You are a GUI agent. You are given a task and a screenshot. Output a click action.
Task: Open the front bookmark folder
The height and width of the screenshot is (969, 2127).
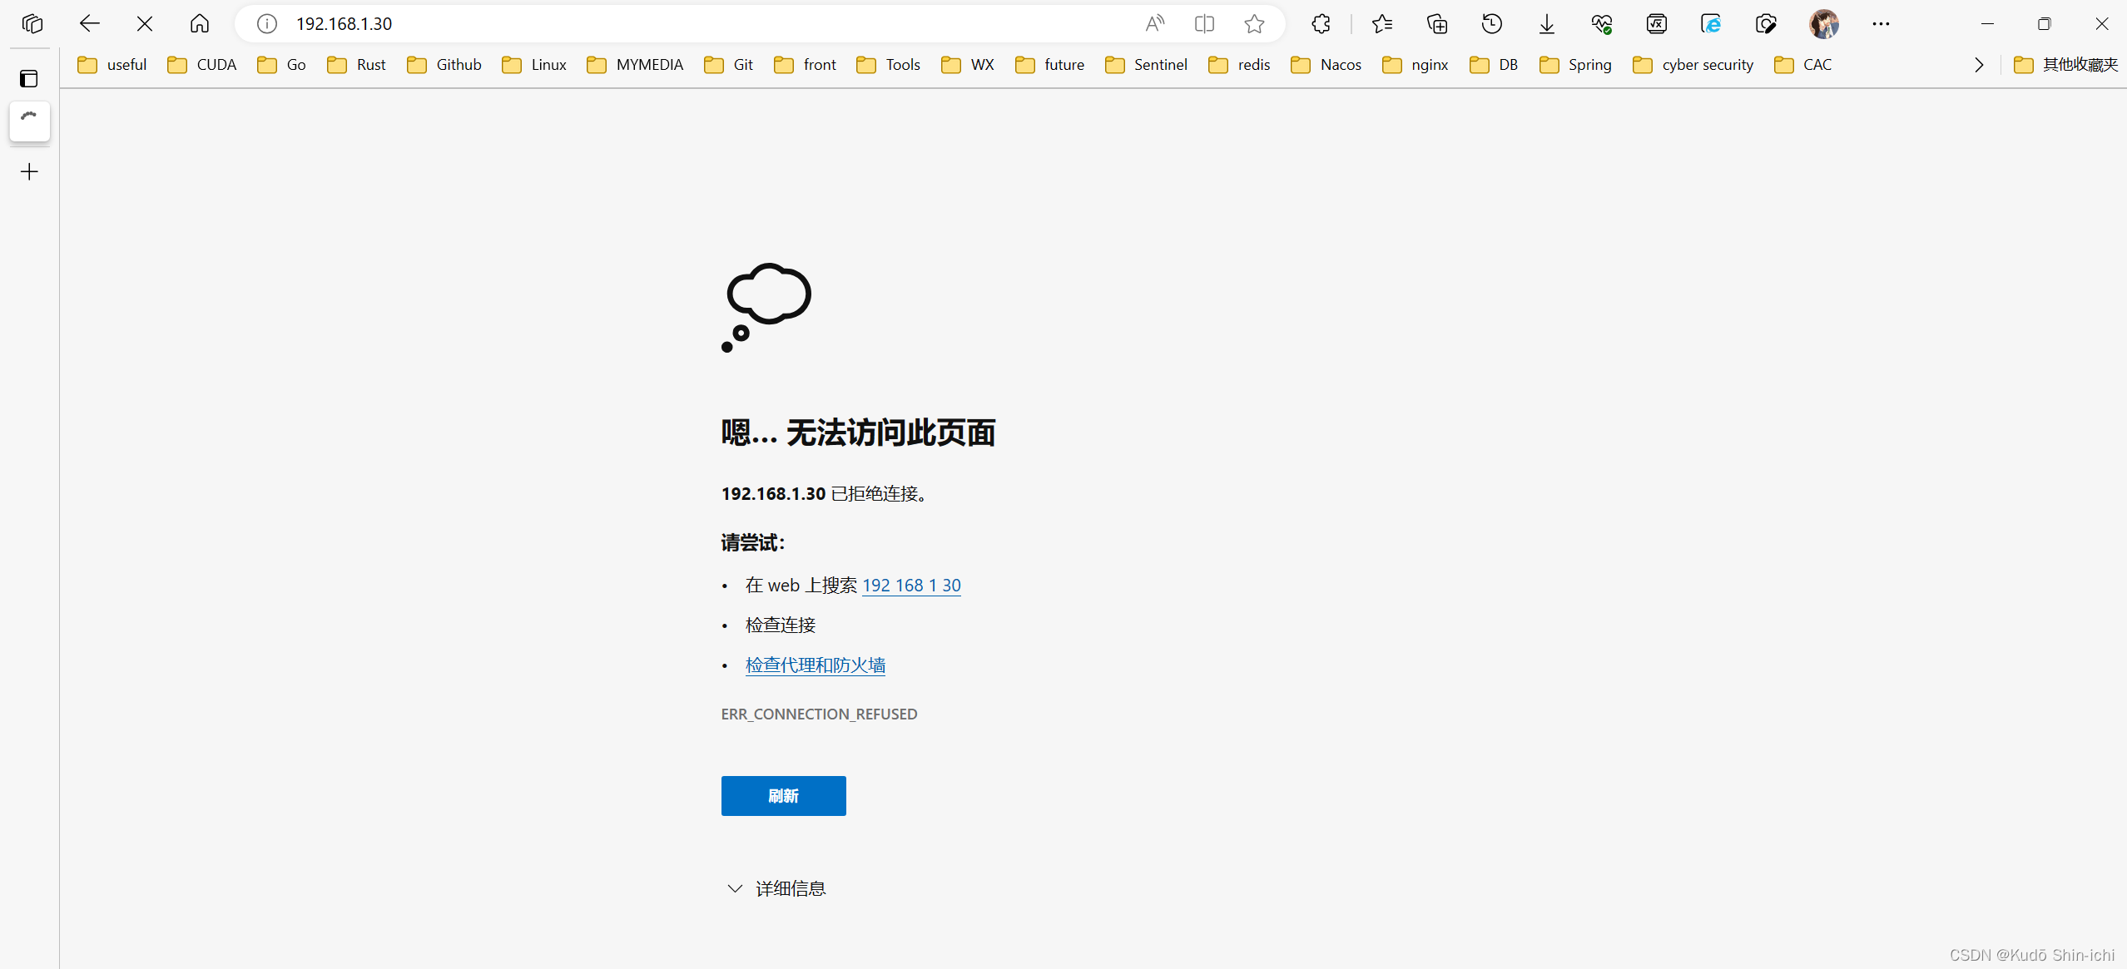pyautogui.click(x=806, y=65)
